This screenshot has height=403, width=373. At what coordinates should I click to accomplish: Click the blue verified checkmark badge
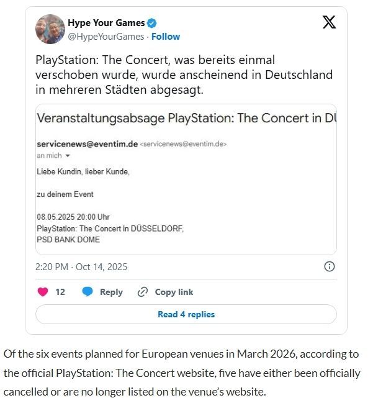coord(152,23)
